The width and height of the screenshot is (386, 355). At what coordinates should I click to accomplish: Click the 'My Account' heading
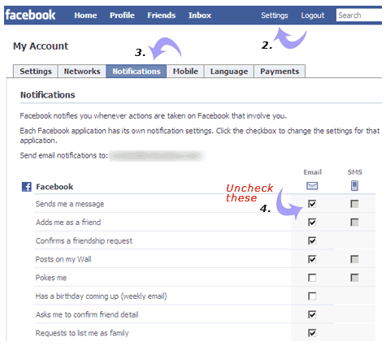tap(41, 46)
